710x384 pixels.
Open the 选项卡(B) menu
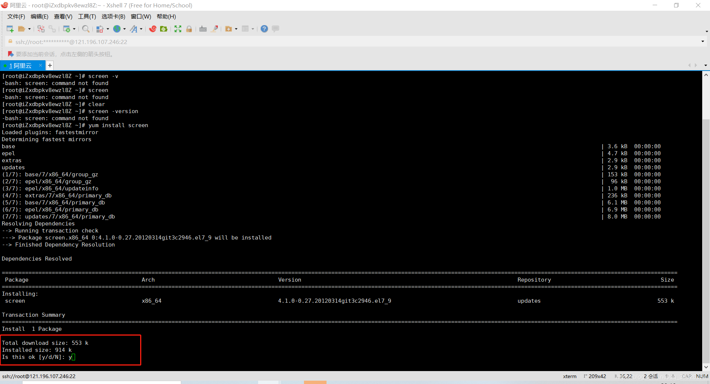click(114, 17)
